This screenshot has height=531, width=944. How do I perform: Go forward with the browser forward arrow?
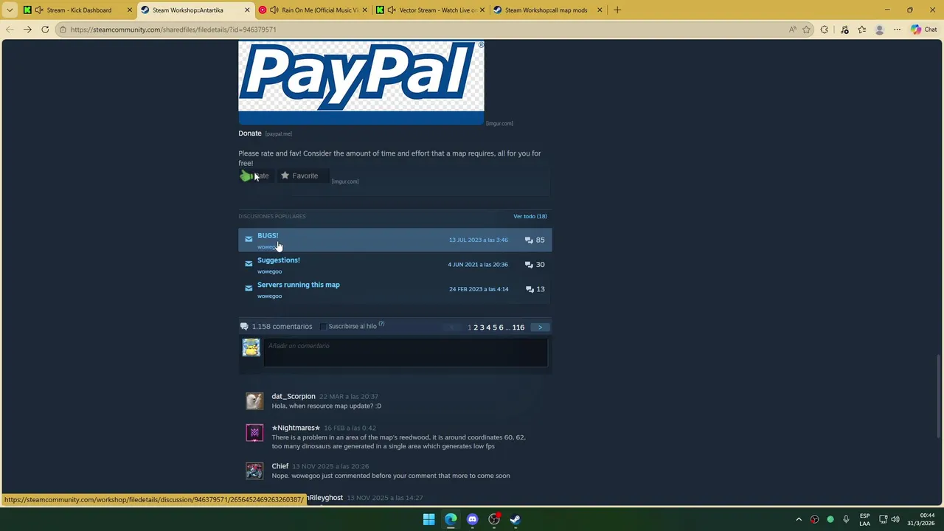click(27, 29)
